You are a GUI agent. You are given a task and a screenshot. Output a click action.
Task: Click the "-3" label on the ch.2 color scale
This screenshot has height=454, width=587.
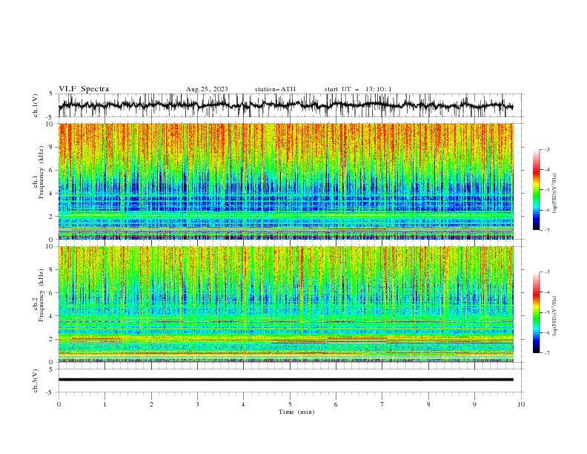click(547, 272)
